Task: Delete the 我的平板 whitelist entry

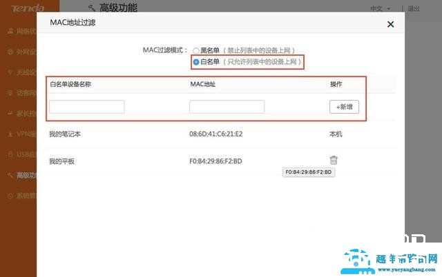Action: click(334, 160)
